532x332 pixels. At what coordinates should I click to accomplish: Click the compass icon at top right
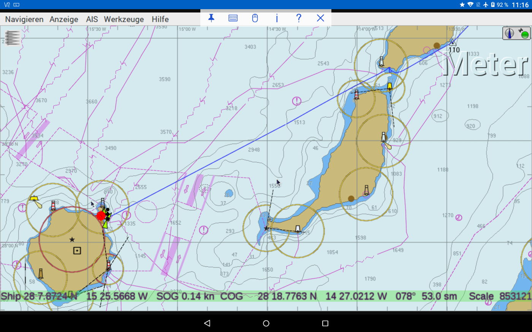pyautogui.click(x=509, y=33)
